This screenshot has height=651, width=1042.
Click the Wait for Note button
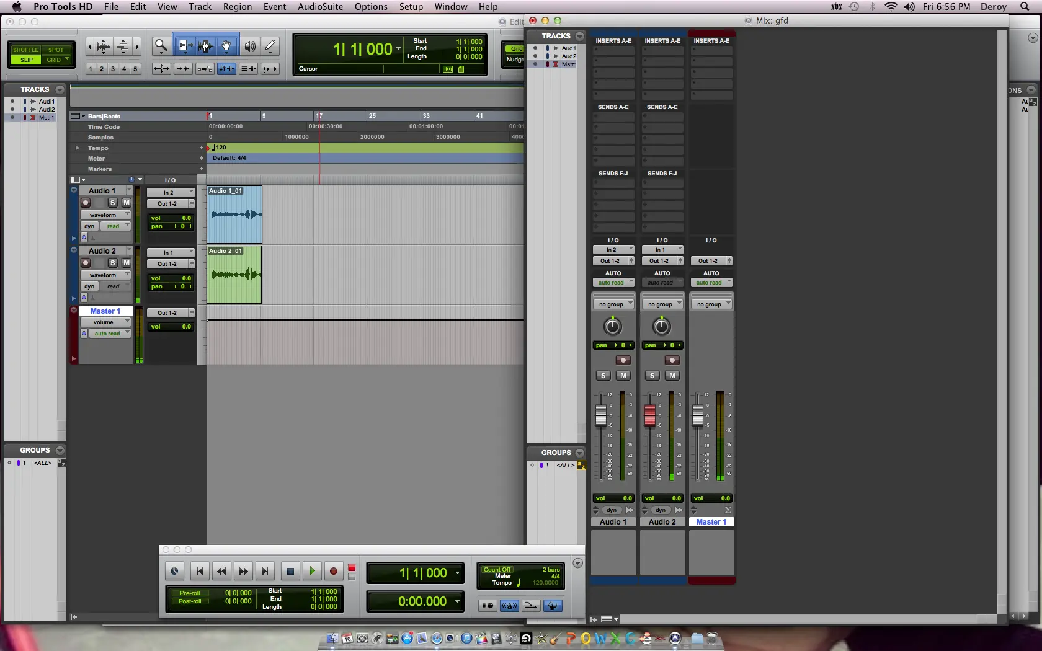click(x=488, y=606)
